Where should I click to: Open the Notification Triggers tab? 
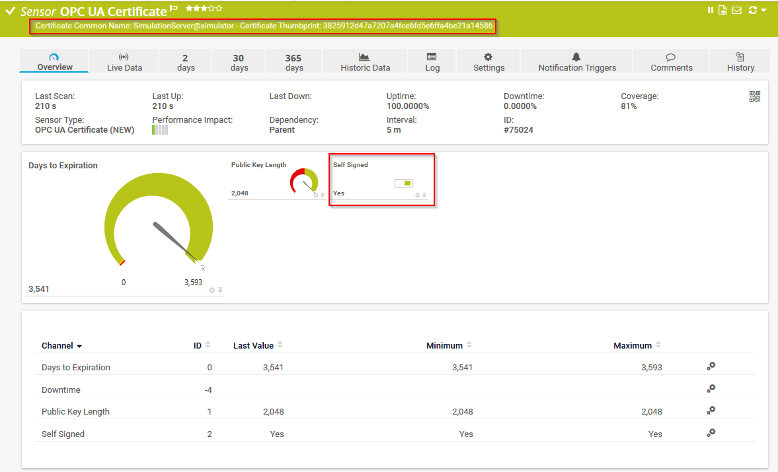[x=576, y=61]
